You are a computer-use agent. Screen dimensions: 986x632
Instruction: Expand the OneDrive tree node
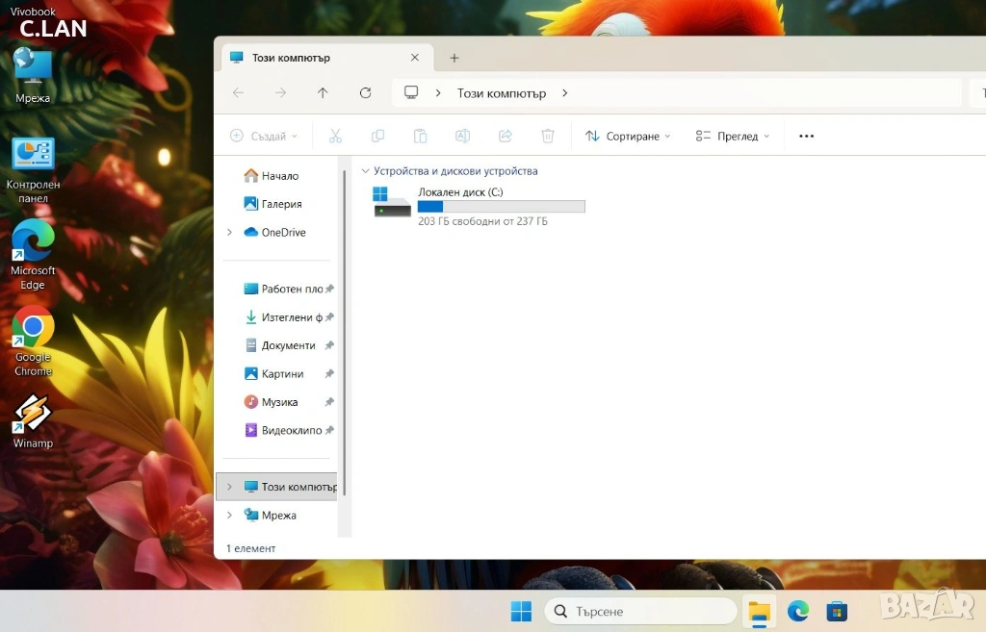tap(229, 233)
